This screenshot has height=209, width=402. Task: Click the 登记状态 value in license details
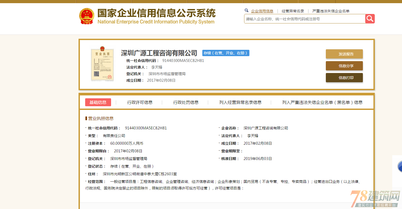click(x=132, y=166)
